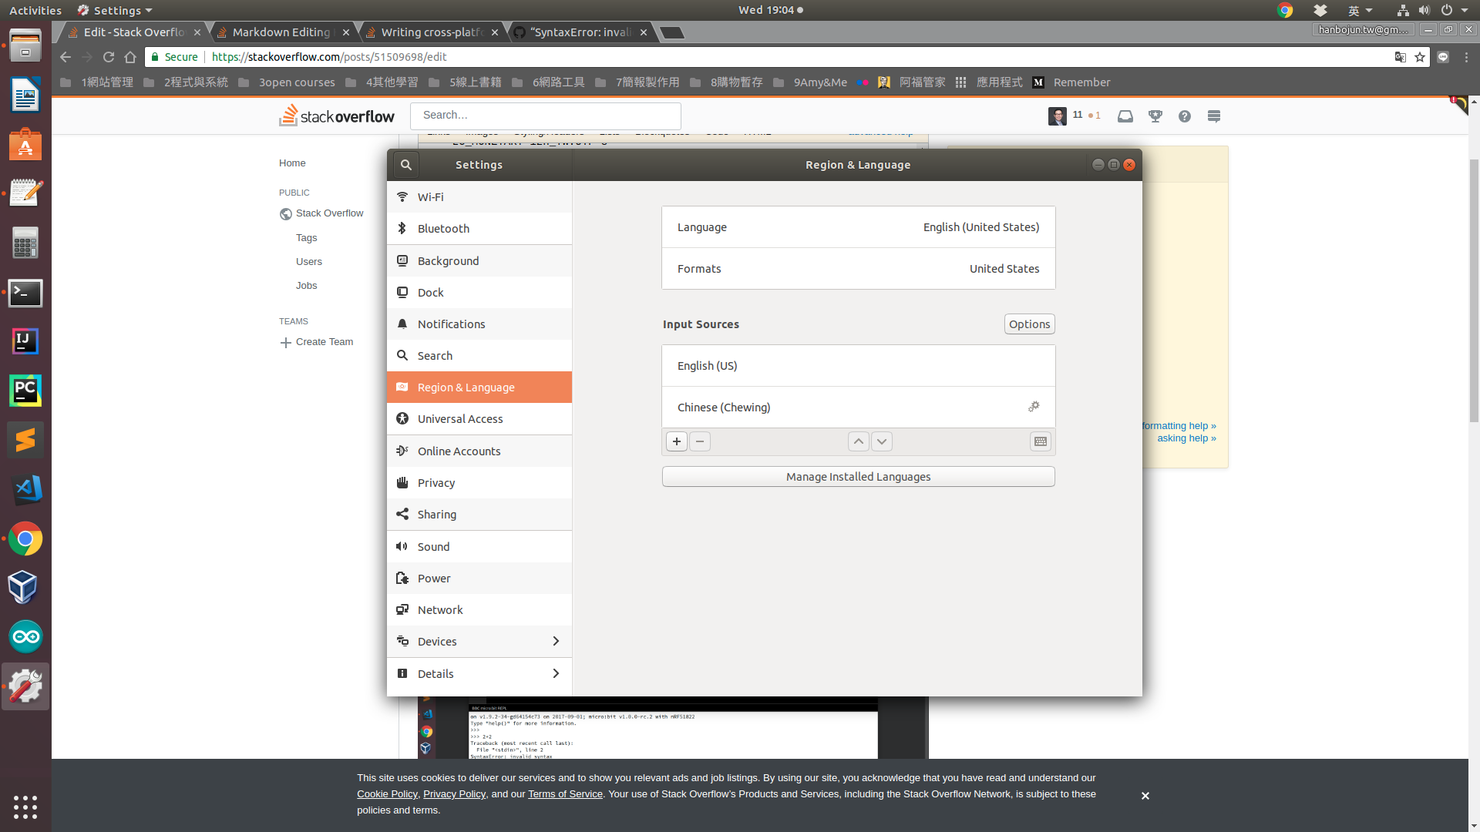The height and width of the screenshot is (832, 1480).
Task: Open Bluetooth settings panel
Action: point(479,229)
